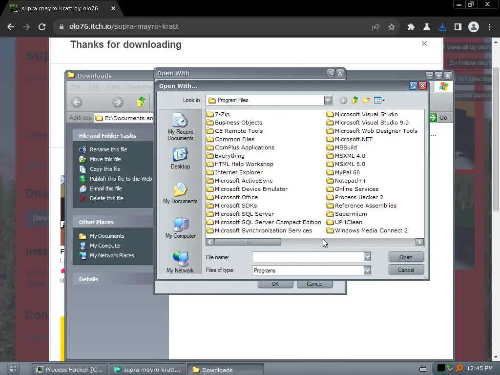This screenshot has height=375, width=500.
Task: Open browser extensions puzzle icon
Action: pos(411,27)
